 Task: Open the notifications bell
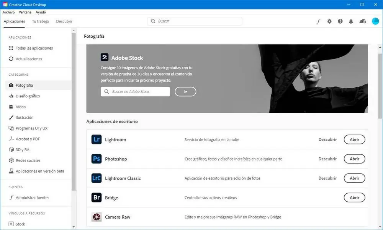tap(351, 21)
